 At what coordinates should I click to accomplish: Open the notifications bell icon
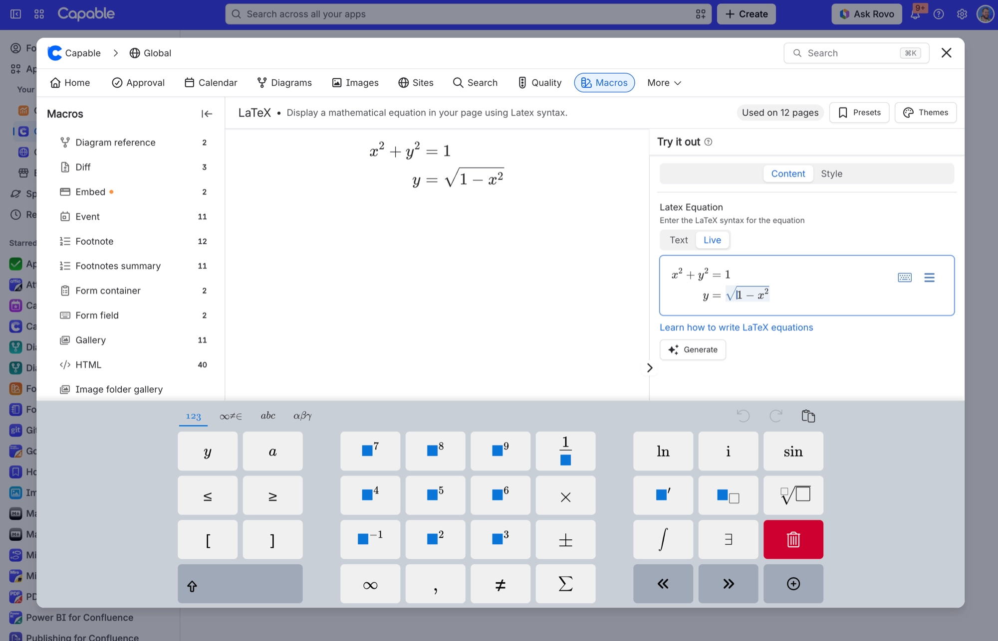[x=915, y=14]
